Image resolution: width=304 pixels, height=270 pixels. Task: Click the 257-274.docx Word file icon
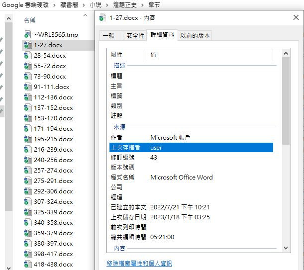28,171
